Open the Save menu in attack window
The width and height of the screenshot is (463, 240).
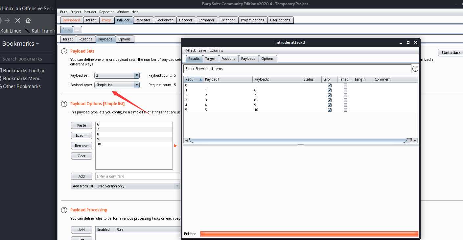[202, 50]
